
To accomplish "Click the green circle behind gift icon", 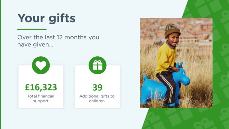I will [97, 65].
